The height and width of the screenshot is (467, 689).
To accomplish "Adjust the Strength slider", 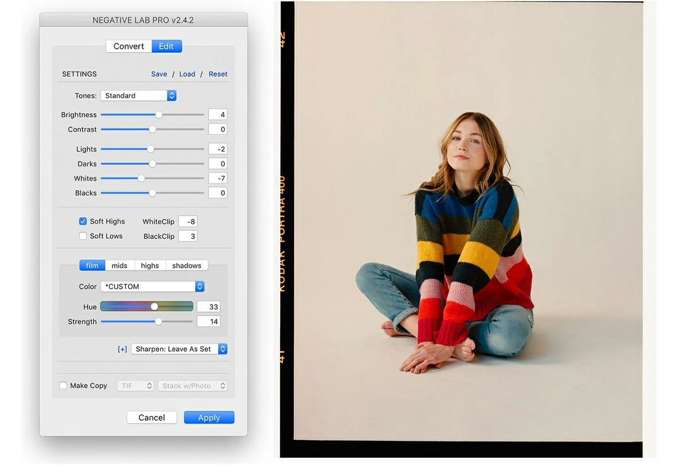I will [146, 322].
